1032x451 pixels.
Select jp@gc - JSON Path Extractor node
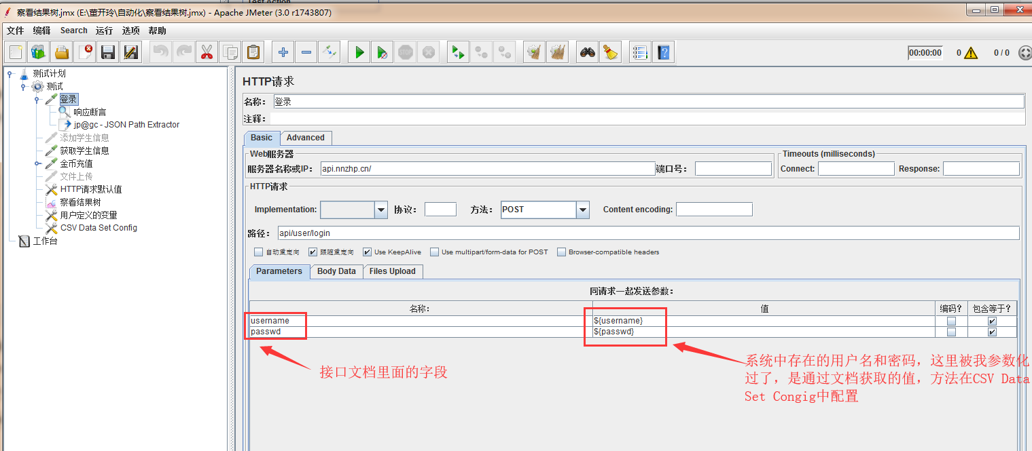[x=126, y=125]
